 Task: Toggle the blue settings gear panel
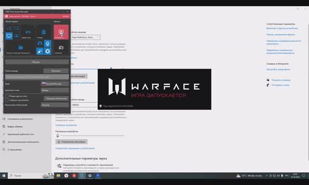click(x=47, y=52)
